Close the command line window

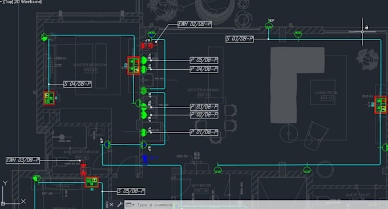click(112, 204)
